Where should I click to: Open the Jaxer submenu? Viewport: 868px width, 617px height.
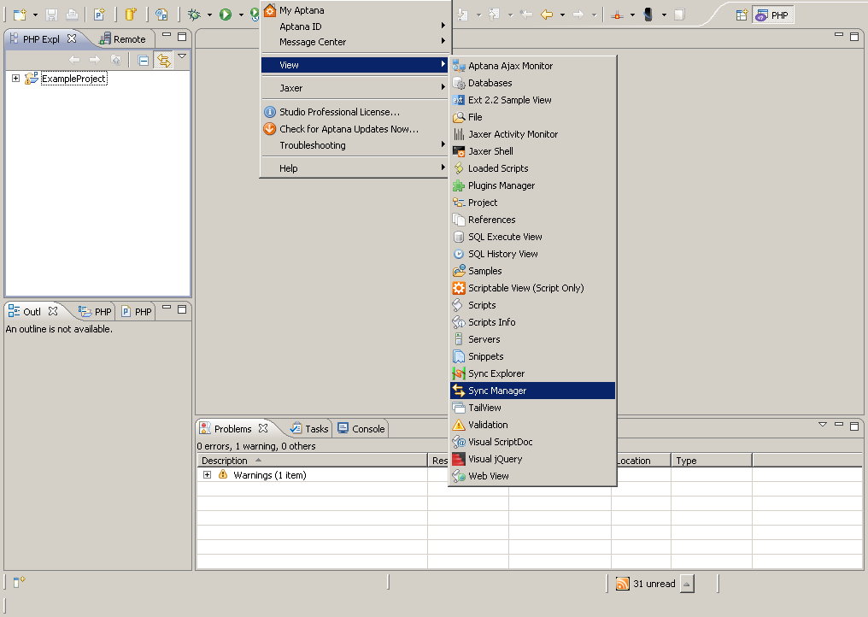pos(355,88)
